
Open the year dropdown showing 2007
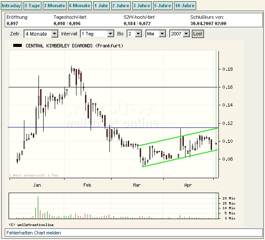[x=180, y=33]
